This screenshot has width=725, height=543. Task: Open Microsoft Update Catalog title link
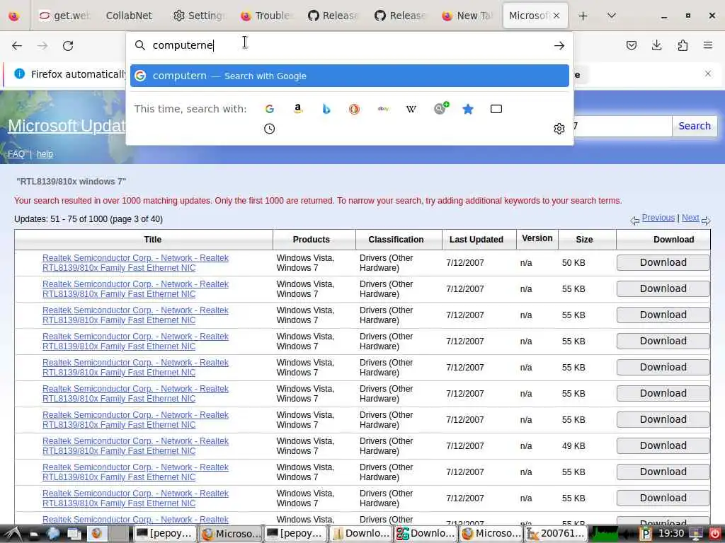(67, 126)
